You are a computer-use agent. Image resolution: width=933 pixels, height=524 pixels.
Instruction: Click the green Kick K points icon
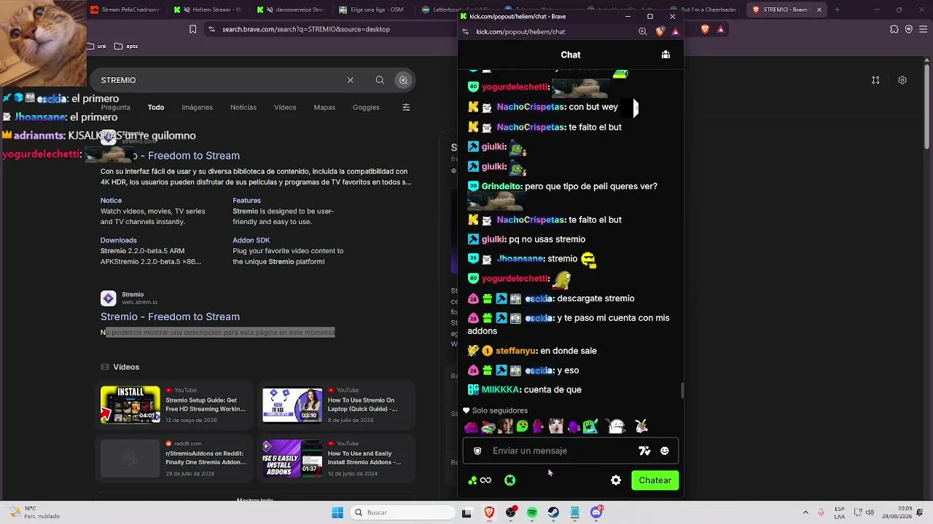coord(510,480)
